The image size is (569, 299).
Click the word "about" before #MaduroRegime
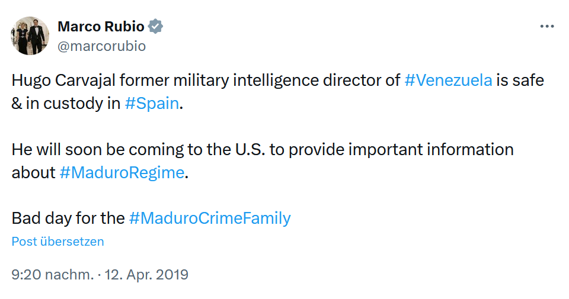(x=34, y=172)
